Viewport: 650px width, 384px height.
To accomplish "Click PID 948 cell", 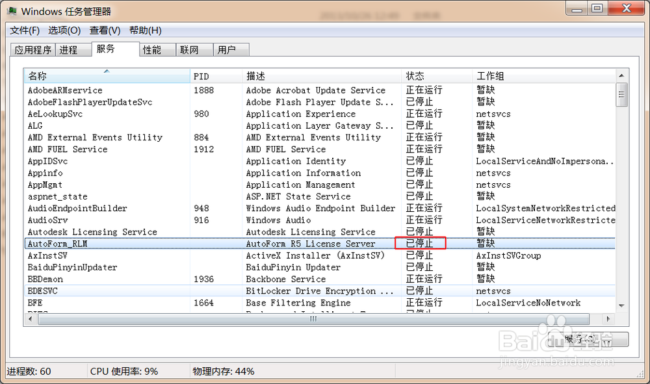I will click(201, 209).
